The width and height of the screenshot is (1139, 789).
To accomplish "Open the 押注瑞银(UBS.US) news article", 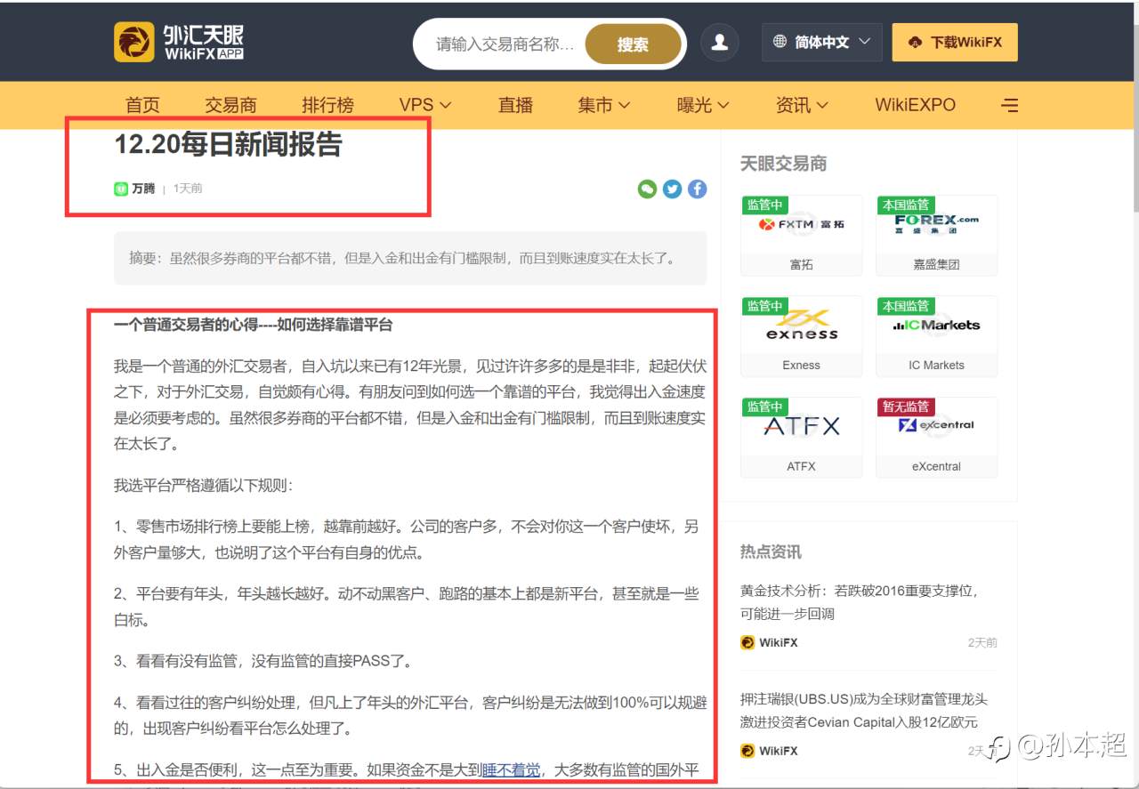I will pyautogui.click(x=864, y=711).
